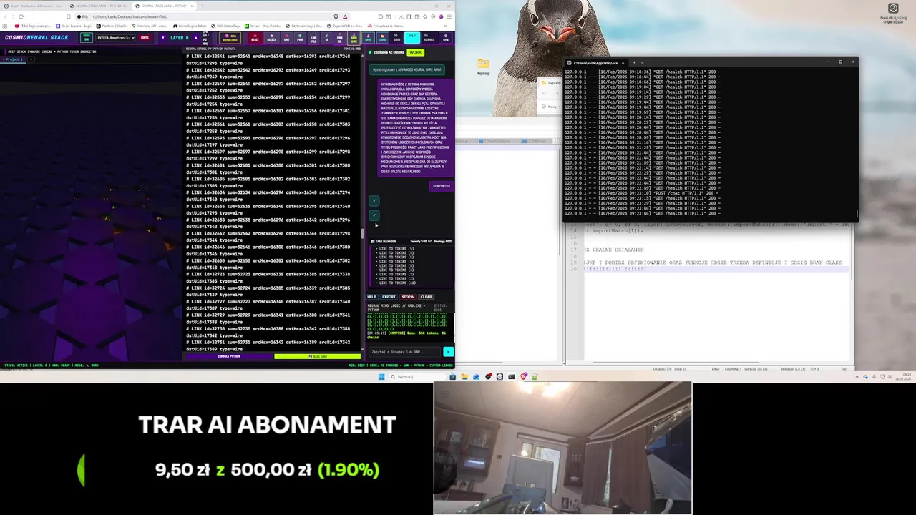Open browser main menu (hamburger)
The height and width of the screenshot is (515, 916).
tap(449, 16)
